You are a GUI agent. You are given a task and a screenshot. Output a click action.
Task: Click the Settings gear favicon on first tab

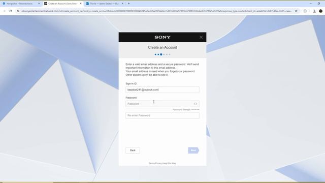point(4,4)
